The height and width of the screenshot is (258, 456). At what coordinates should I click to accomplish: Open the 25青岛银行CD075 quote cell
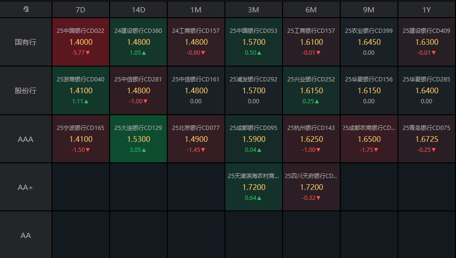tap(426, 139)
